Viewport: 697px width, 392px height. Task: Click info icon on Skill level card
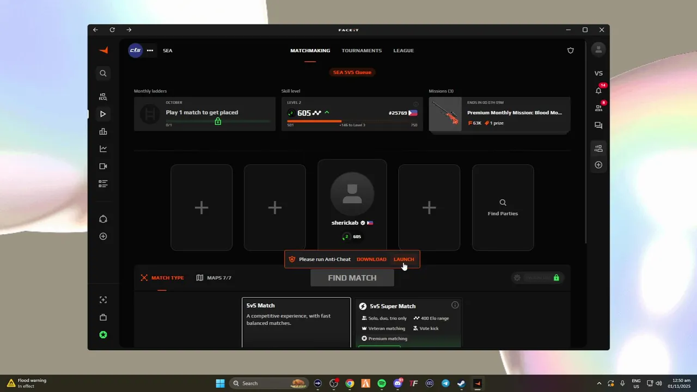[x=415, y=104]
